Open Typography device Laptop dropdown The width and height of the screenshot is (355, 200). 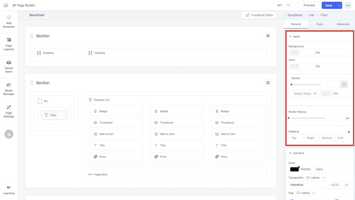point(315,178)
